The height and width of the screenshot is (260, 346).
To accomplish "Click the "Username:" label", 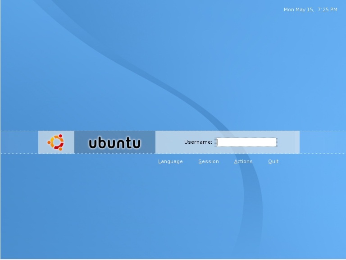I will pyautogui.click(x=198, y=142).
